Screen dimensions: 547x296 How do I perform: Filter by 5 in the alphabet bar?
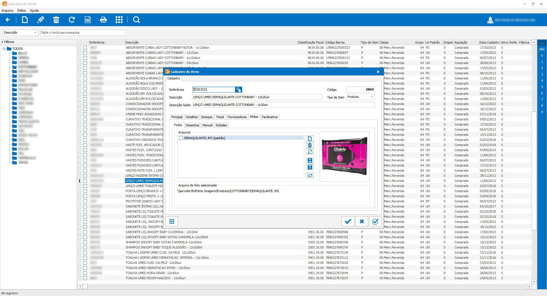[542, 87]
